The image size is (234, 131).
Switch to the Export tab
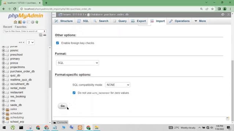click(139, 21)
